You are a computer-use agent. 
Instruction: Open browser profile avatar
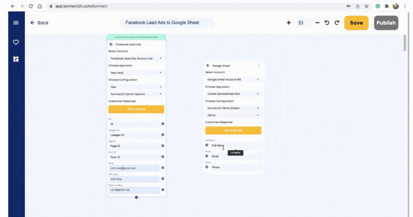pos(396,6)
